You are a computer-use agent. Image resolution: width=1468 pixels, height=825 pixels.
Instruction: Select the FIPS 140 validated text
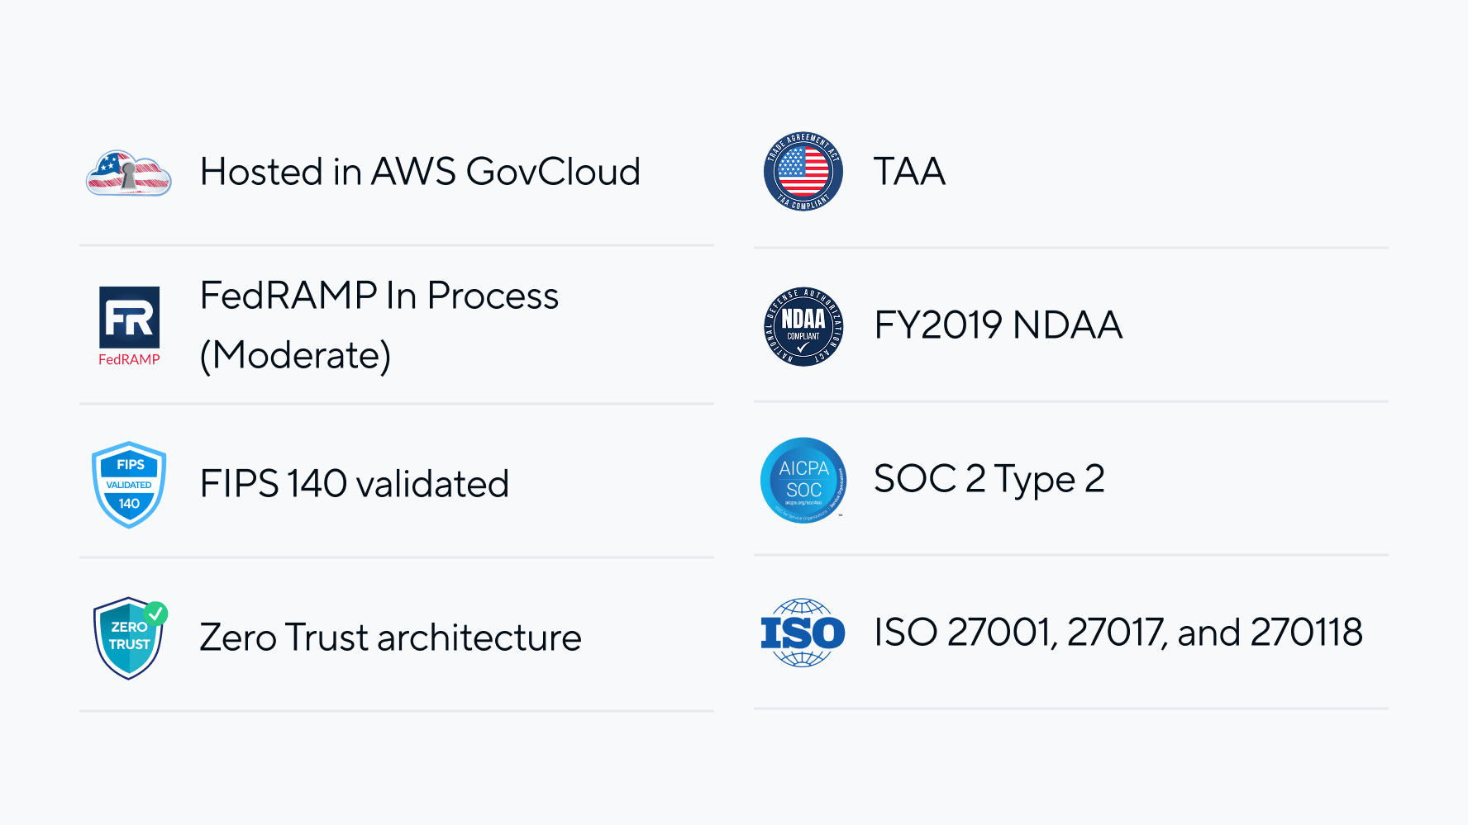coord(355,484)
